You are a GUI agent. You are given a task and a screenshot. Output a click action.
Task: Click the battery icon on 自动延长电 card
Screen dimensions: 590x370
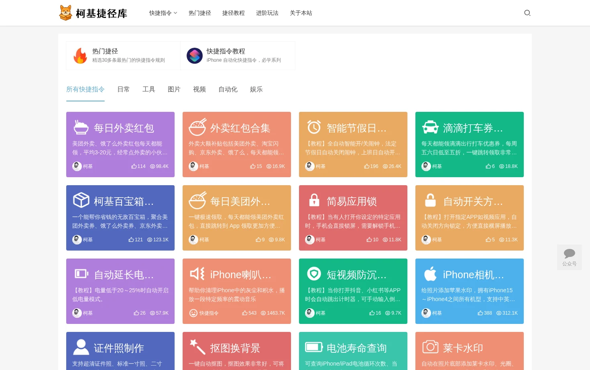[81, 274]
